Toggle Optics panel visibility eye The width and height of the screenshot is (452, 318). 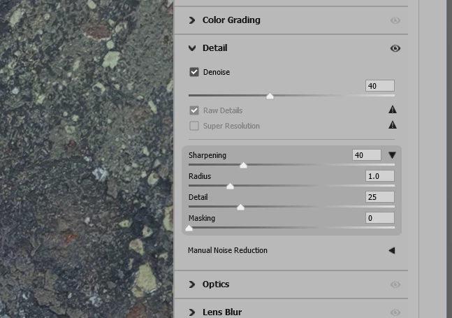[x=395, y=284]
